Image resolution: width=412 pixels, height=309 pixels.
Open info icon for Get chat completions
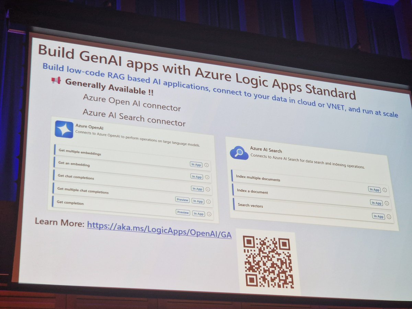(x=208, y=189)
